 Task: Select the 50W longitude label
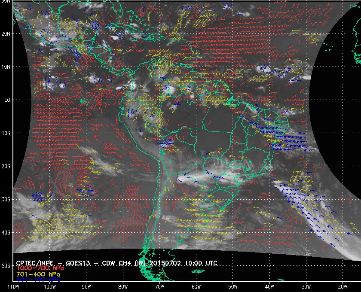233,287
